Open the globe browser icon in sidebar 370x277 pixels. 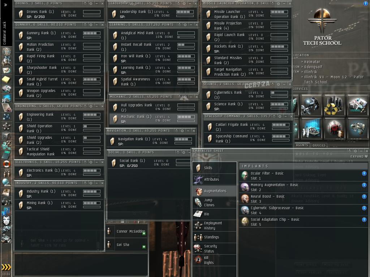pyautogui.click(x=6, y=182)
